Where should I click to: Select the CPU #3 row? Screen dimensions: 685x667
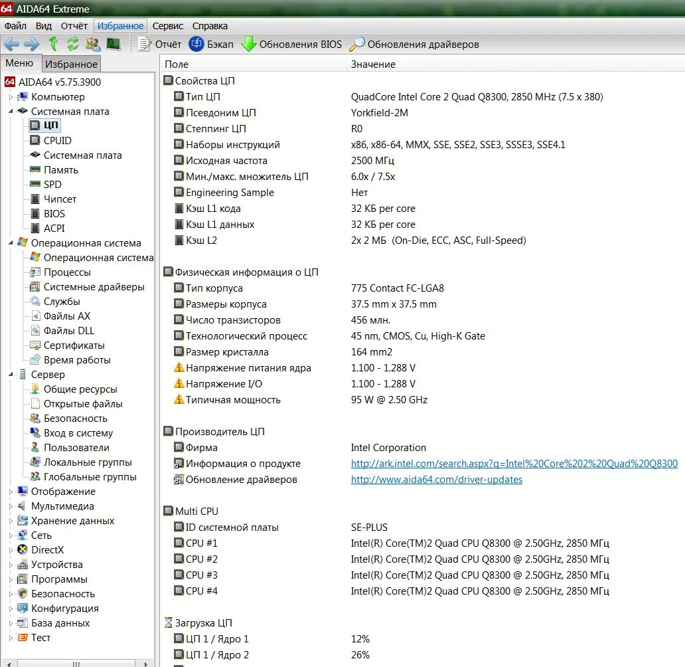(423, 575)
